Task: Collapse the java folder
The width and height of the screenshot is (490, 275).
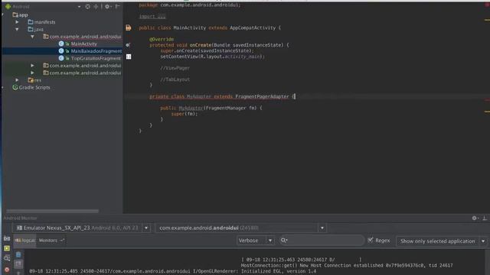Action: (x=17, y=29)
